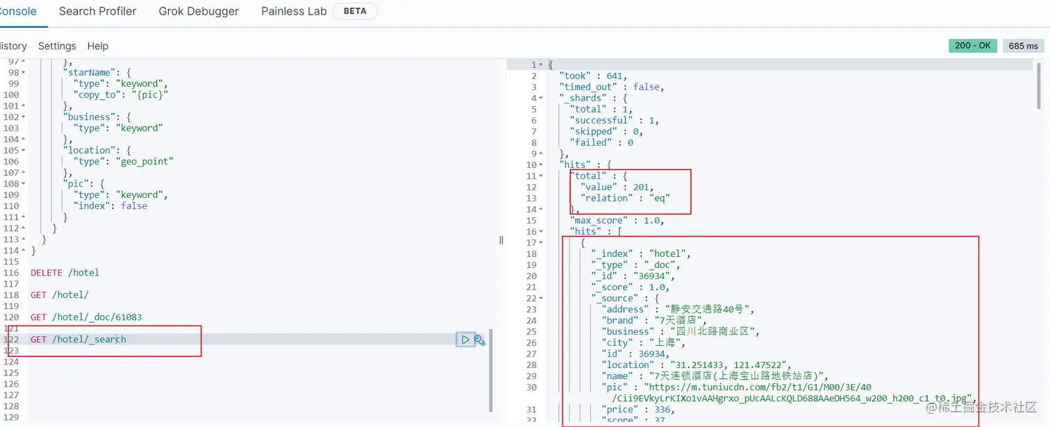Image resolution: width=1050 pixels, height=427 pixels.
Task: Click the "copy_to": "{pic}" line
Action: pyautogui.click(x=122, y=94)
